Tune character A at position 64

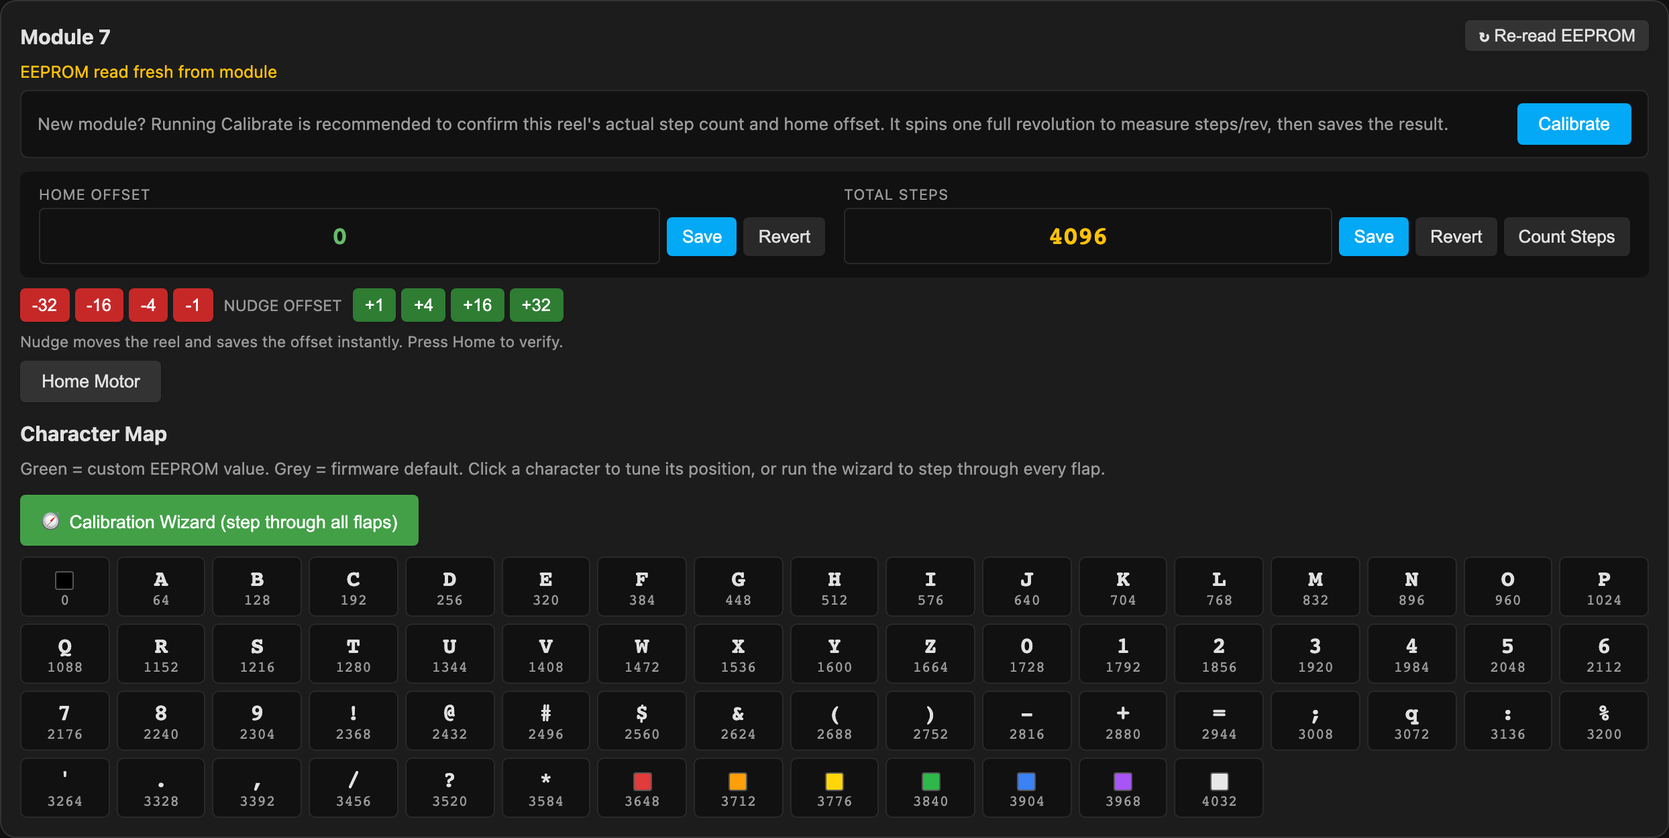(161, 587)
